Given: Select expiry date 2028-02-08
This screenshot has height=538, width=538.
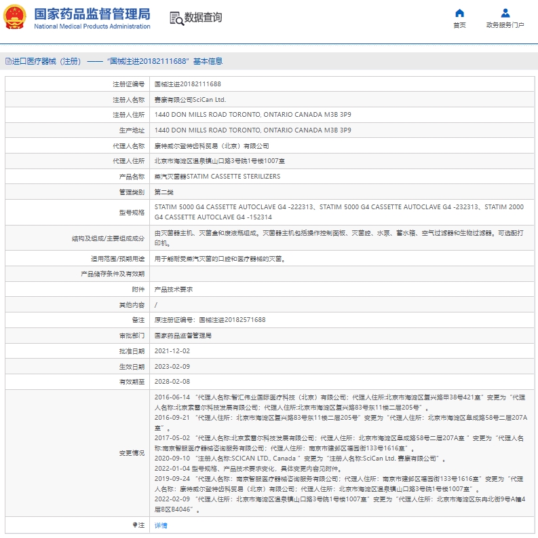Looking at the screenshot, I should [x=172, y=381].
